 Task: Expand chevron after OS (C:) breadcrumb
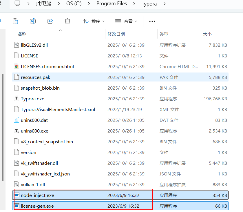point(89,3)
